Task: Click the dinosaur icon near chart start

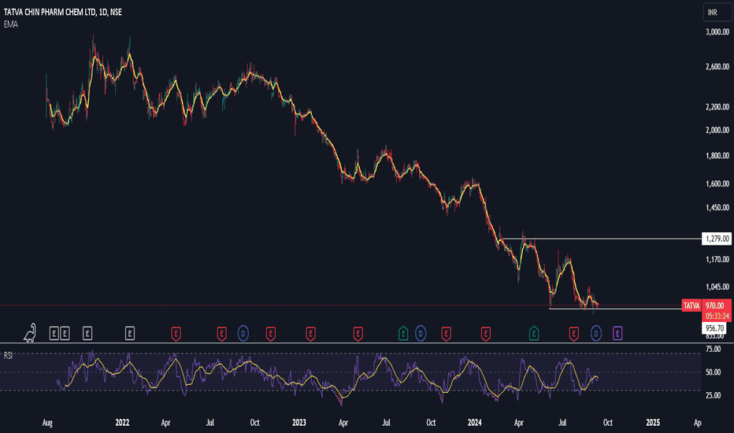Action: [30, 332]
